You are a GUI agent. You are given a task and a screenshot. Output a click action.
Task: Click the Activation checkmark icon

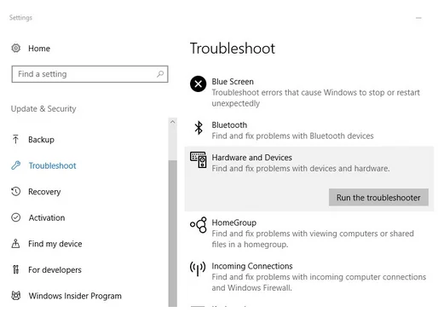point(16,217)
